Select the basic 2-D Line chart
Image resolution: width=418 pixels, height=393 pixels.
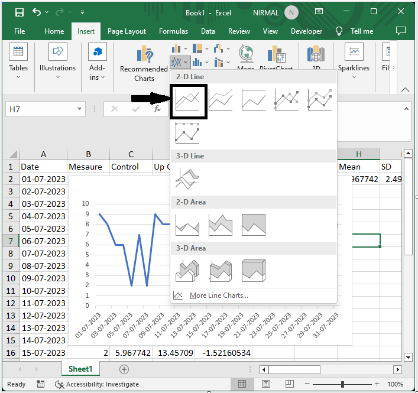coord(188,101)
